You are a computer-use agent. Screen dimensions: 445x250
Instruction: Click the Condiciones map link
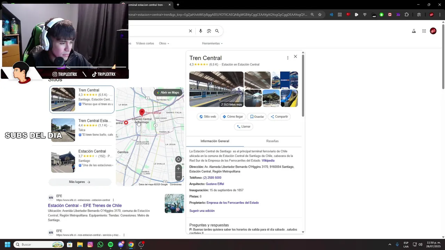[x=176, y=184]
